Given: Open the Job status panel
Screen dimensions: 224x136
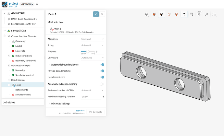Looking at the screenshot, I should (23, 102).
